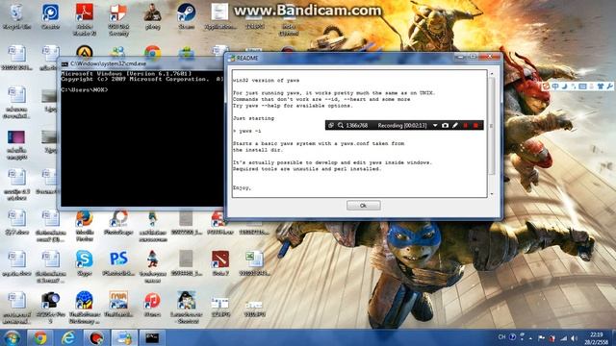Click the Bandicam screenshot camera icon

[445, 125]
